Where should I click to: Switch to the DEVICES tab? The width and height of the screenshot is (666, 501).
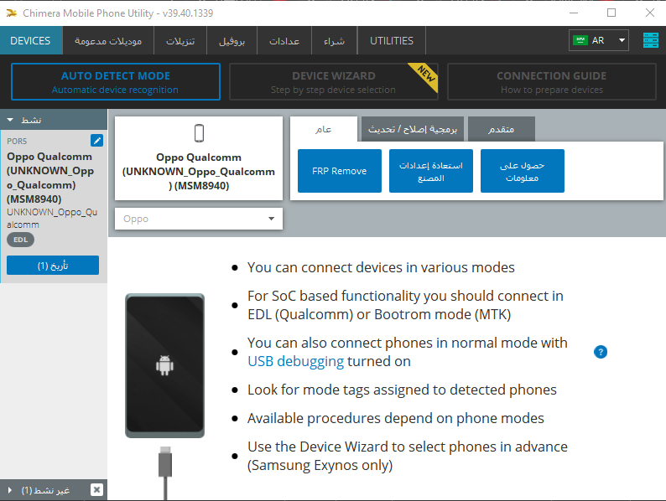coord(31,41)
